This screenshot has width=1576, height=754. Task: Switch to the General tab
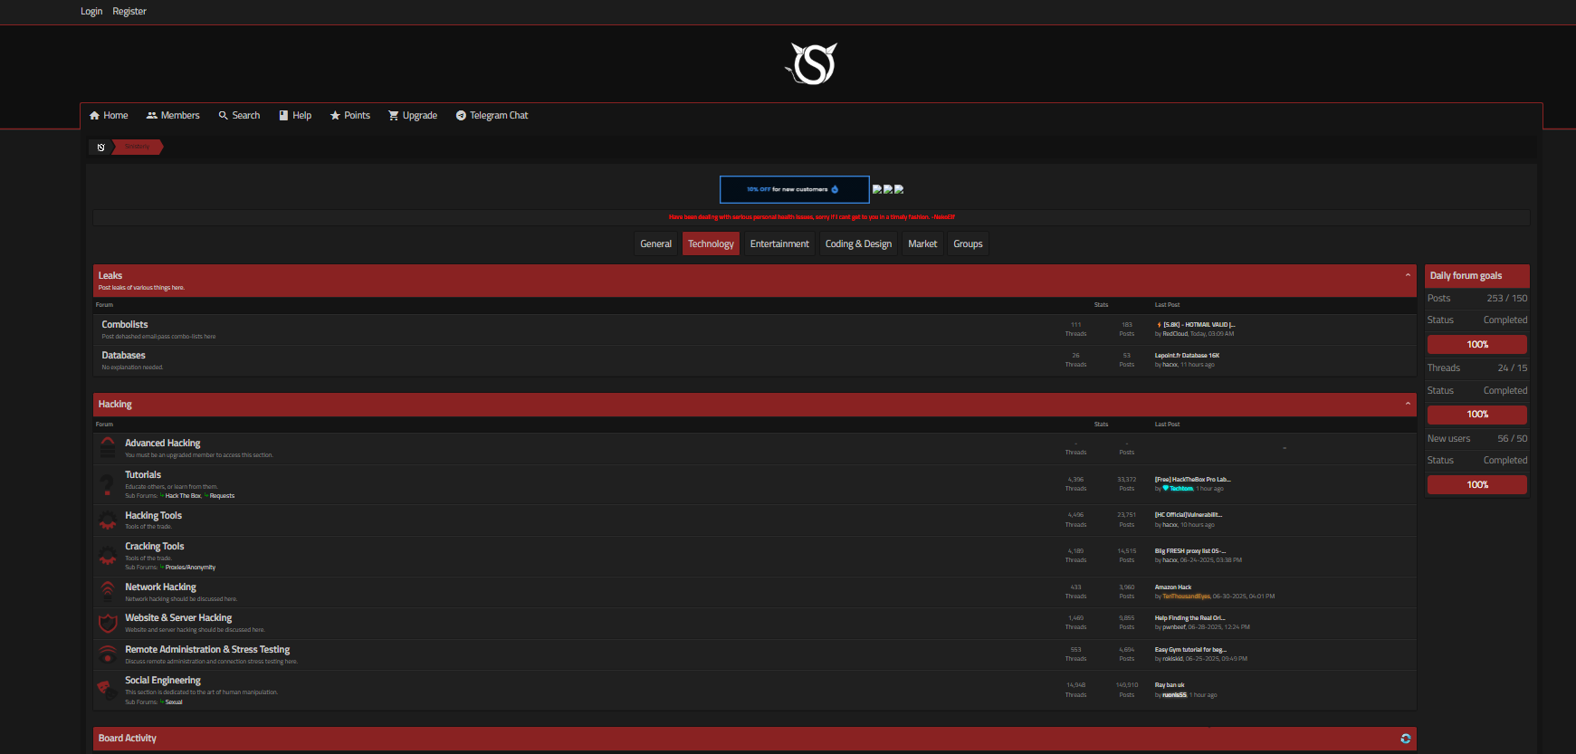pos(656,243)
